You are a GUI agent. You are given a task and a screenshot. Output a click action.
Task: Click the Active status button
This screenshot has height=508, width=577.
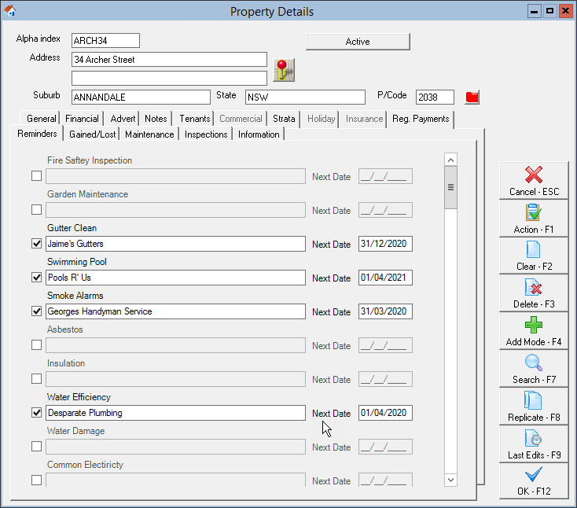click(358, 42)
